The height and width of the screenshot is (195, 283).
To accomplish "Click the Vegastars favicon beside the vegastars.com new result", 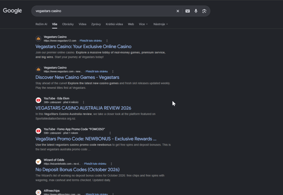I will tap(38, 69).
